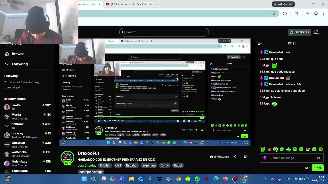Bookmark this page with the star icon
This screenshot has width=328, height=184.
pos(274,14)
